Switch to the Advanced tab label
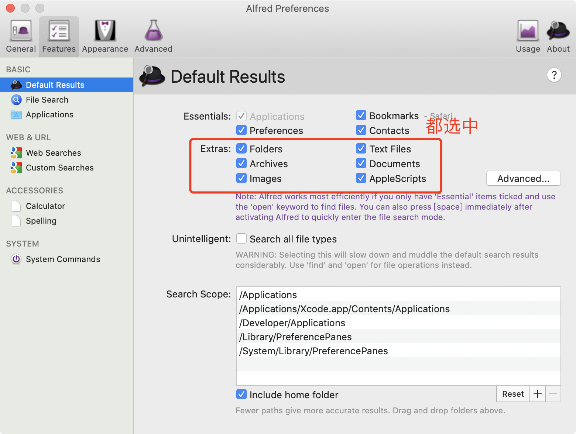The width and height of the screenshot is (576, 434). click(154, 49)
